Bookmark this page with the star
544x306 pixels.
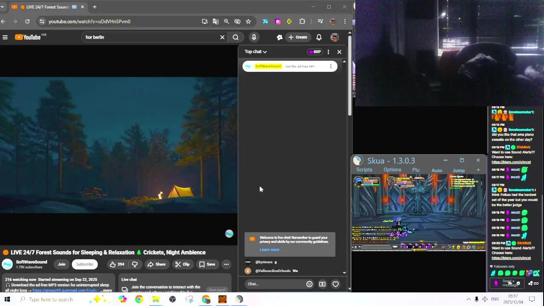pyautogui.click(x=248, y=21)
